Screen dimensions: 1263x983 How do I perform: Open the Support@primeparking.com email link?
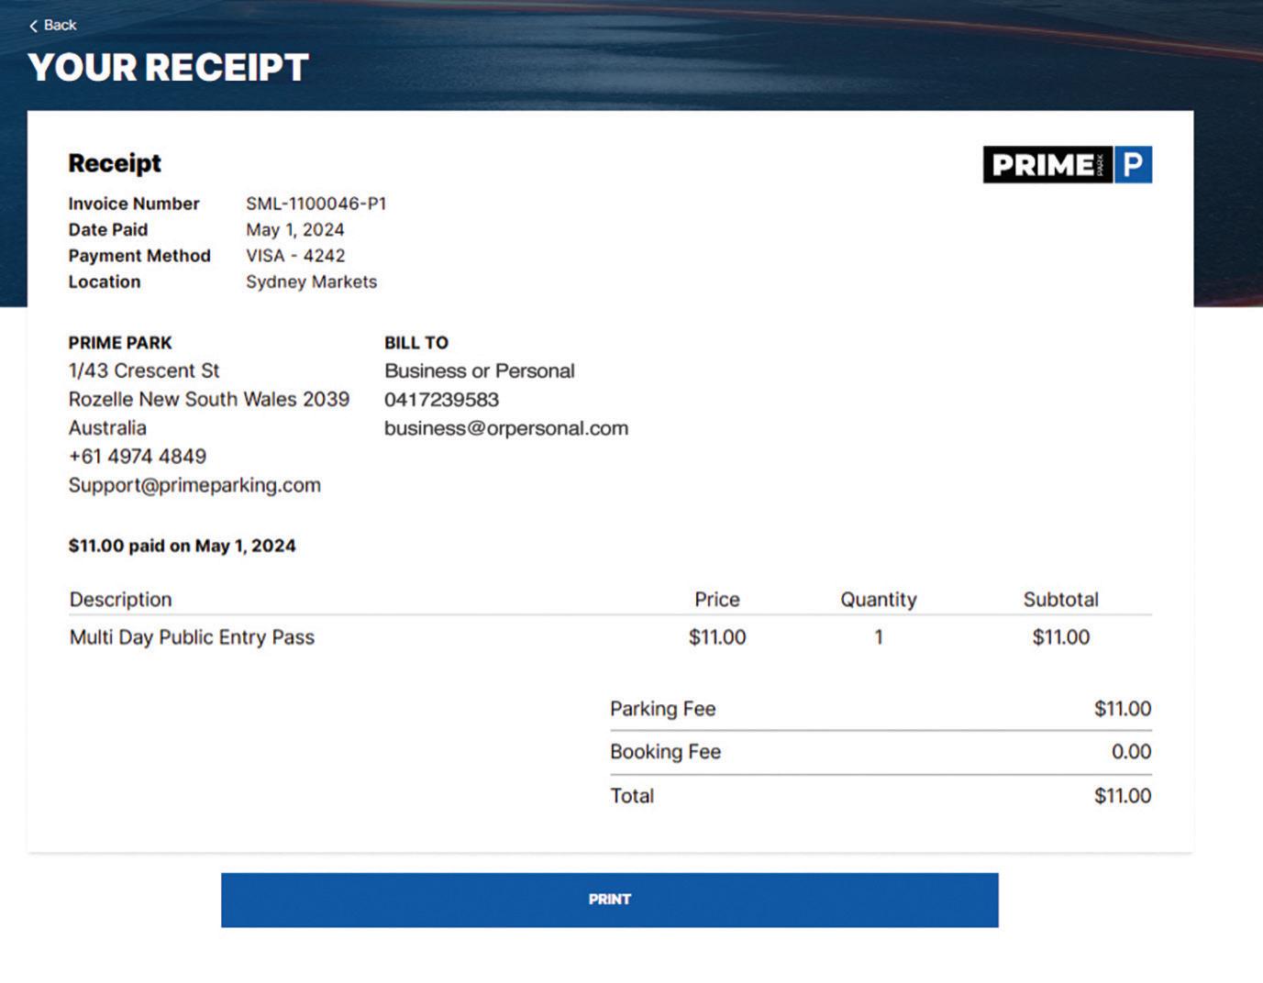[194, 485]
